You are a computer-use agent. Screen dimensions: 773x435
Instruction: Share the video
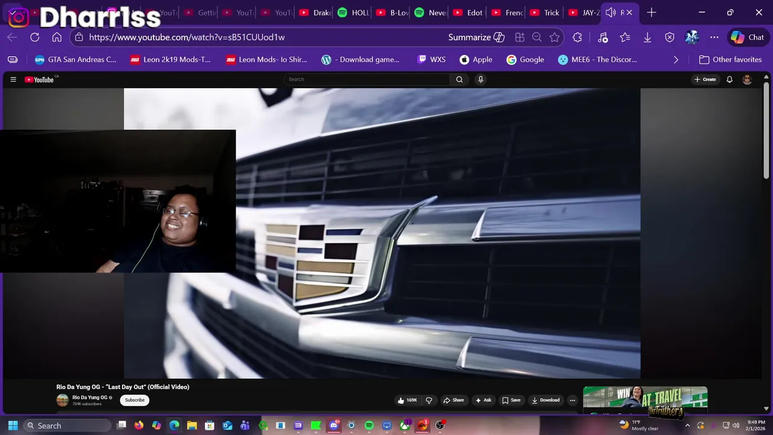click(x=454, y=400)
